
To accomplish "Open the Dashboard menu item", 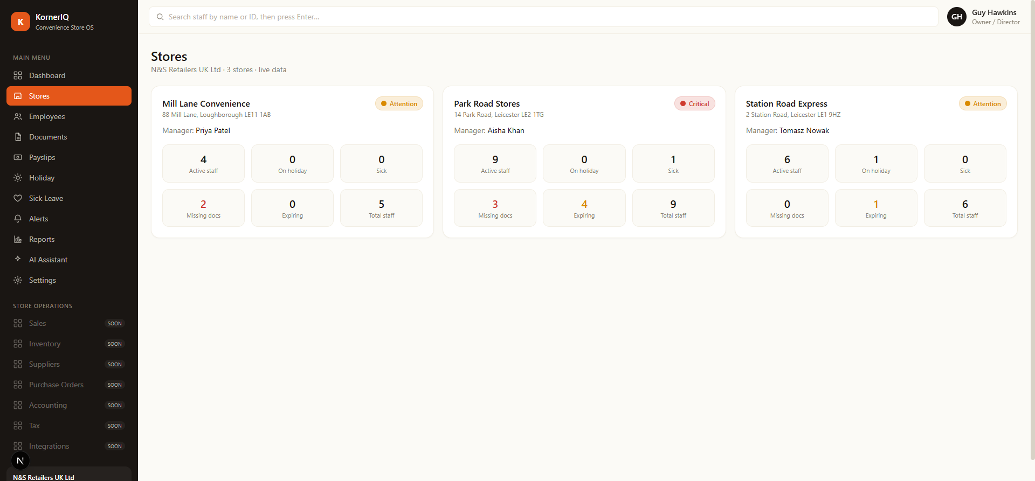I will (x=69, y=75).
